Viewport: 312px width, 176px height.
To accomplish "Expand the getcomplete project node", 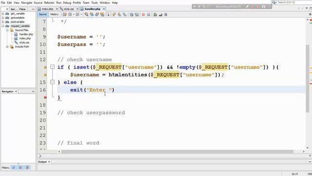I will click(3, 18).
